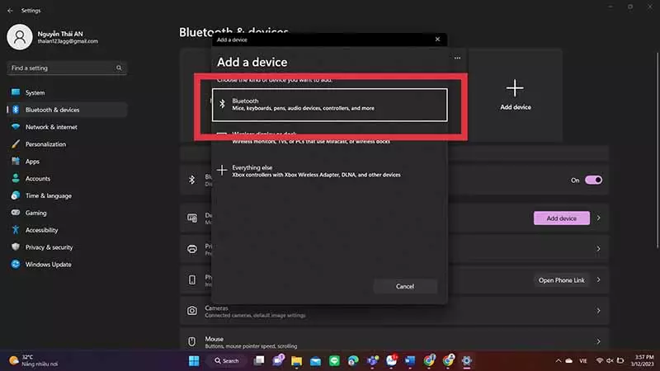Screen dimensions: 660x371
Task: Select Bluetooth & devices in sidebar
Action: [68, 110]
